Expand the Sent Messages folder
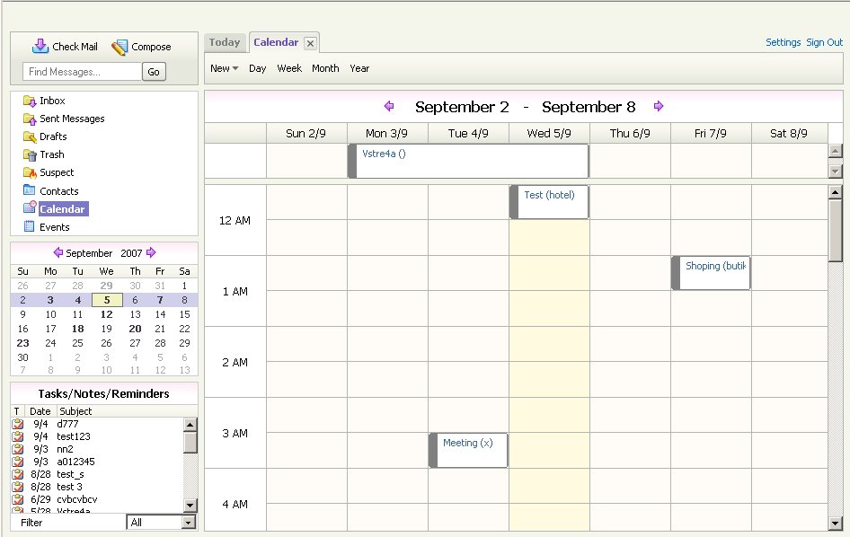Screen dimensions: 850x537 pyautogui.click(x=31, y=119)
